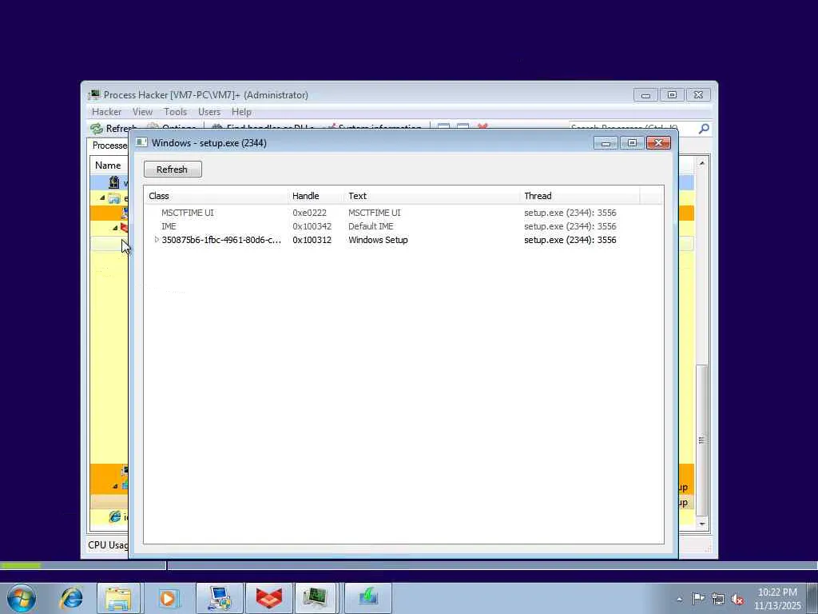Click the Process Hacker vertical scrollbar thumb
The image size is (818, 614).
[701, 441]
